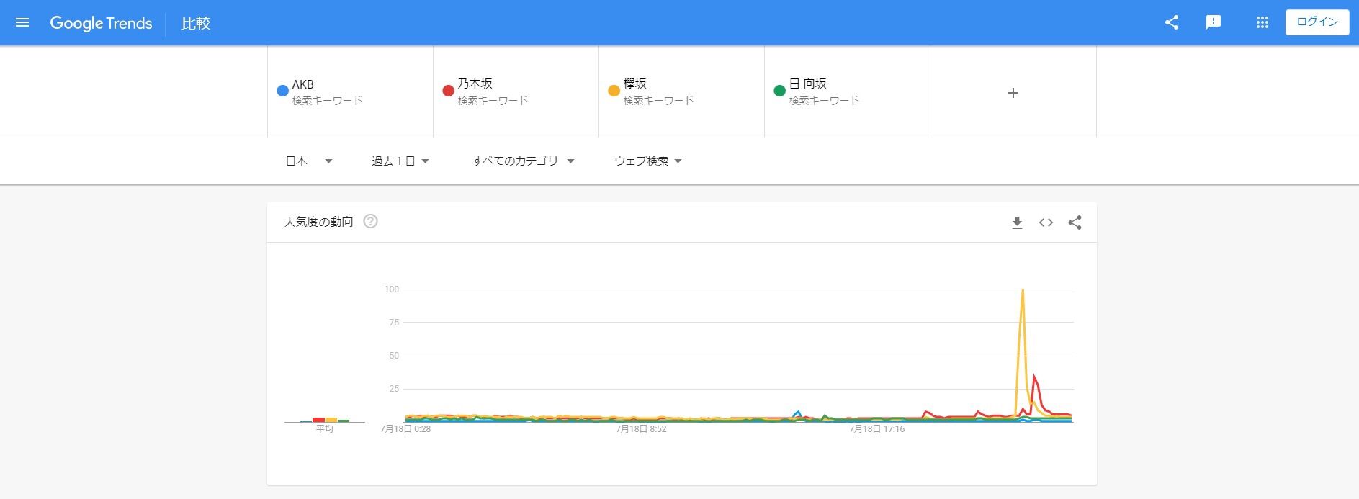This screenshot has height=499, width=1359.
Task: Select the AKB search term box
Action: tap(350, 91)
